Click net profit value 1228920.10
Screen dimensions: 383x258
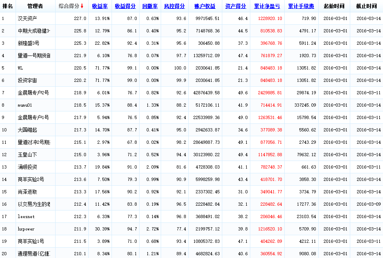tap(270, 18)
